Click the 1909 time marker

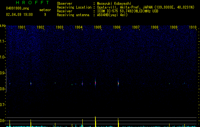click(174, 27)
